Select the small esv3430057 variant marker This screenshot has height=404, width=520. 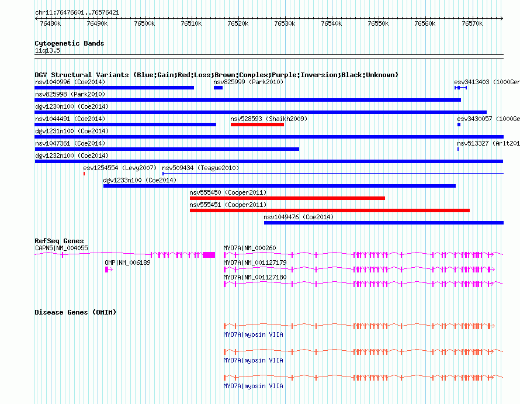pyautogui.click(x=459, y=125)
